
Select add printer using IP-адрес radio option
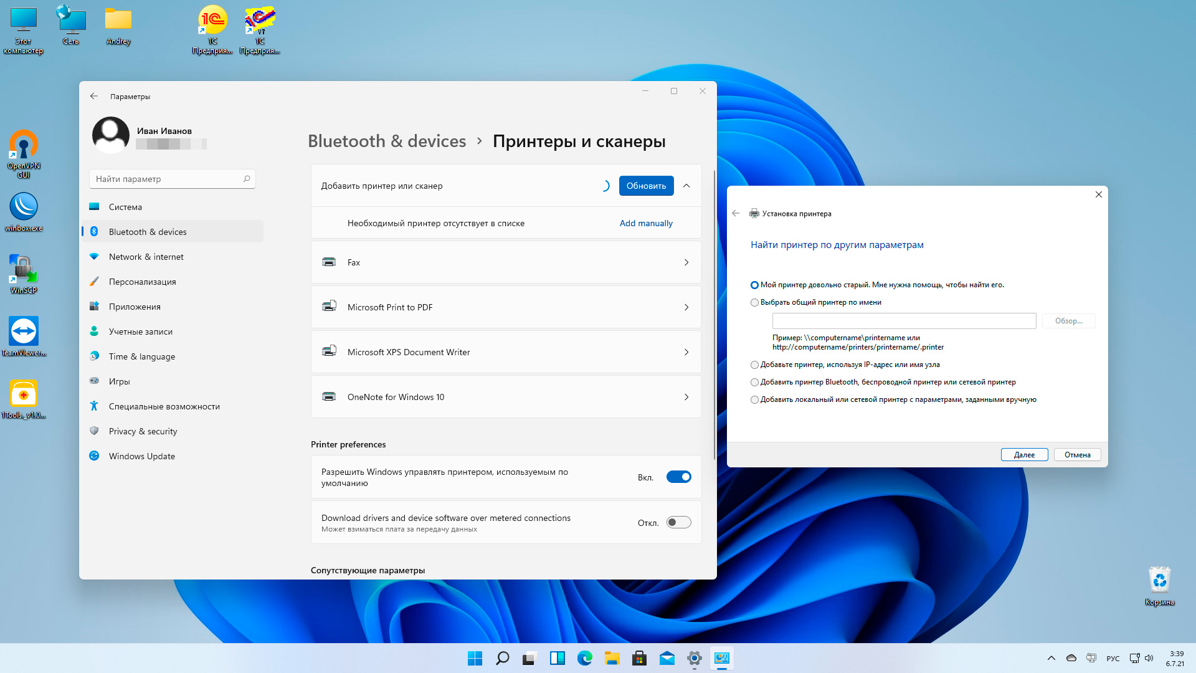point(754,365)
